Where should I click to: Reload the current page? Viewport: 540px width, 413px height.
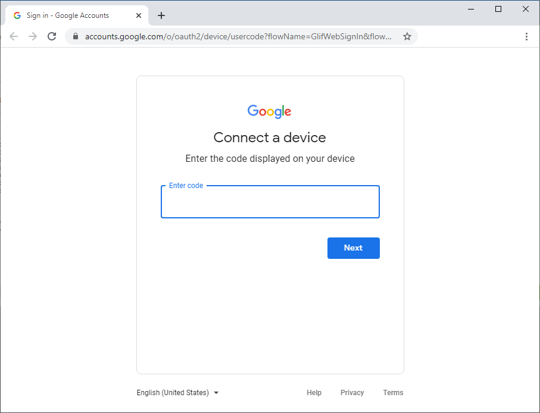pos(52,36)
